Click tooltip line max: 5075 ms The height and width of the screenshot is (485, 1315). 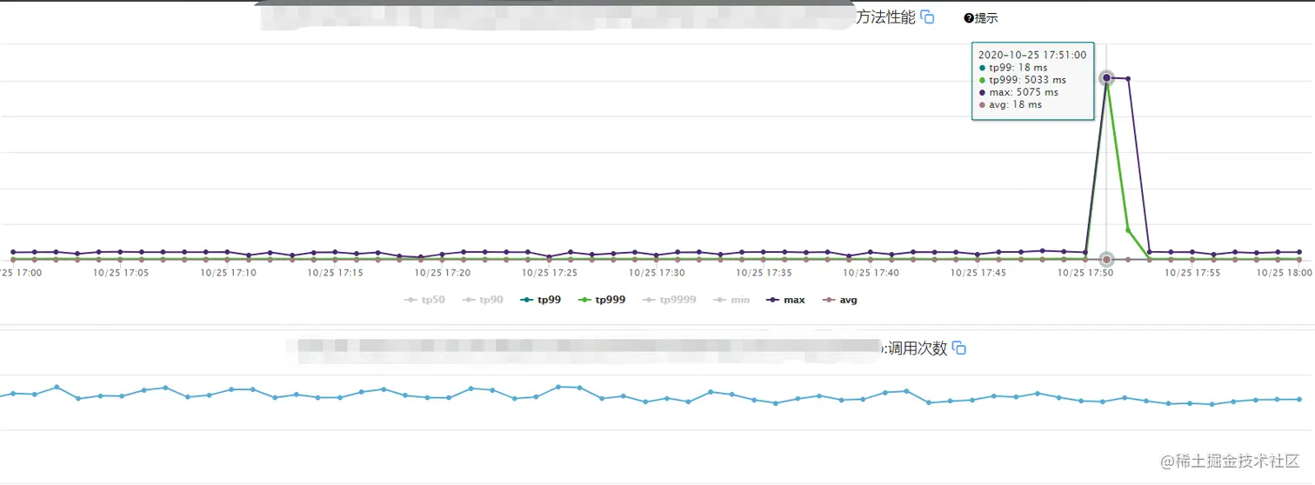click(1018, 92)
